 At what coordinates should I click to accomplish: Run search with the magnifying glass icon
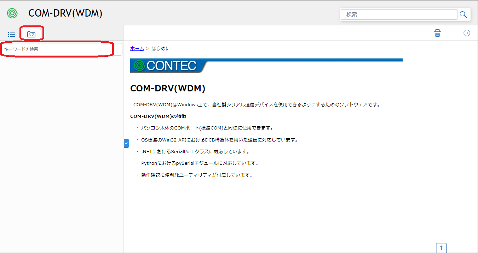[x=463, y=14]
